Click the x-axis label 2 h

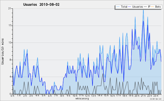25,96
